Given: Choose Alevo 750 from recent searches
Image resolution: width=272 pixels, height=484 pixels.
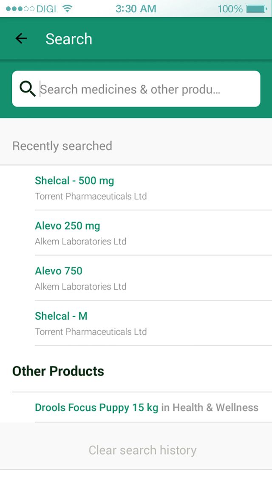Looking at the screenshot, I should 59,271.
